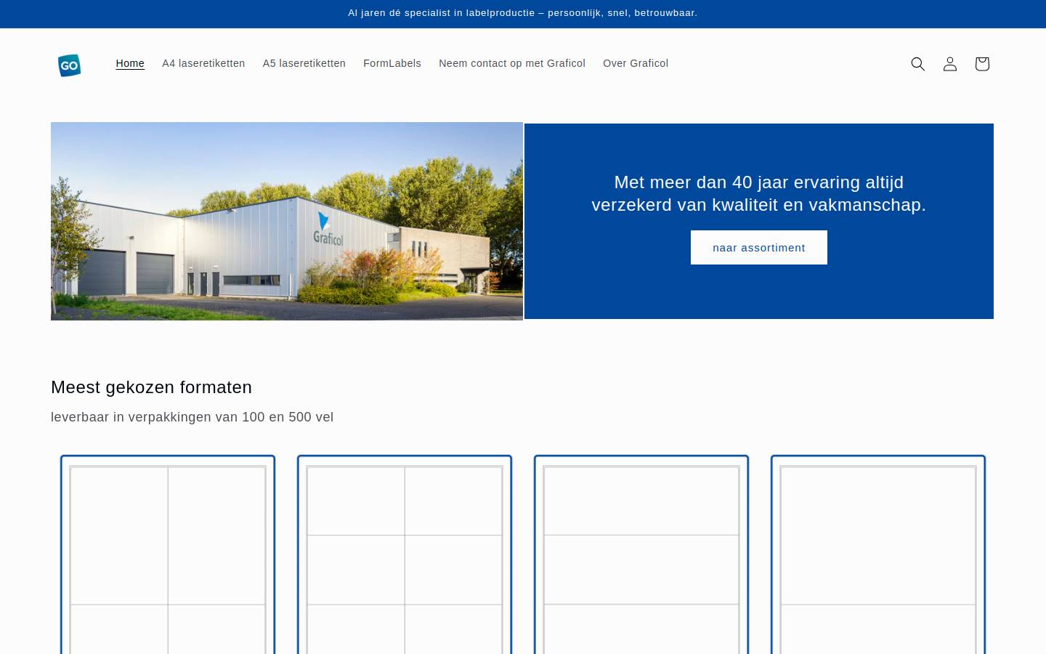Go to the Home menu item
Viewport: 1046px width, 654px height.
[x=130, y=63]
